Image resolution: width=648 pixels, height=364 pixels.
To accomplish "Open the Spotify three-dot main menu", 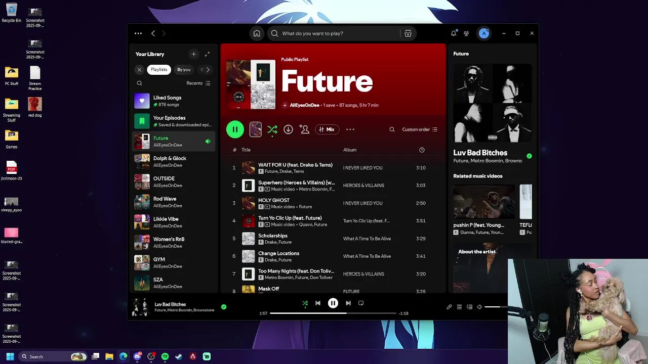I will 138,33.
